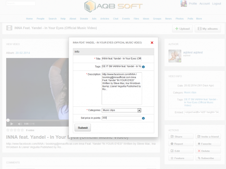Click the Profile link at top right
The height and width of the screenshot is (169, 226).
point(193,4)
